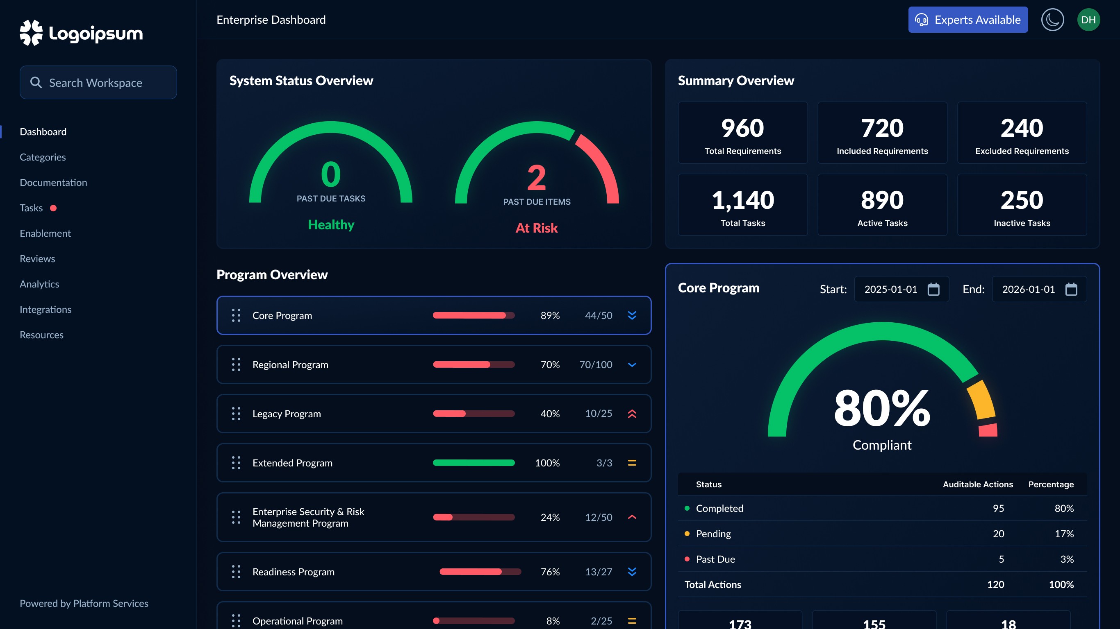The width and height of the screenshot is (1120, 629).
Task: Click the Tasks red notification dot
Action: coord(53,208)
